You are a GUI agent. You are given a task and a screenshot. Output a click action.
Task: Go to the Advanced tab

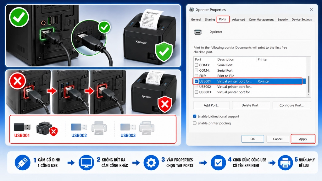coord(238,19)
